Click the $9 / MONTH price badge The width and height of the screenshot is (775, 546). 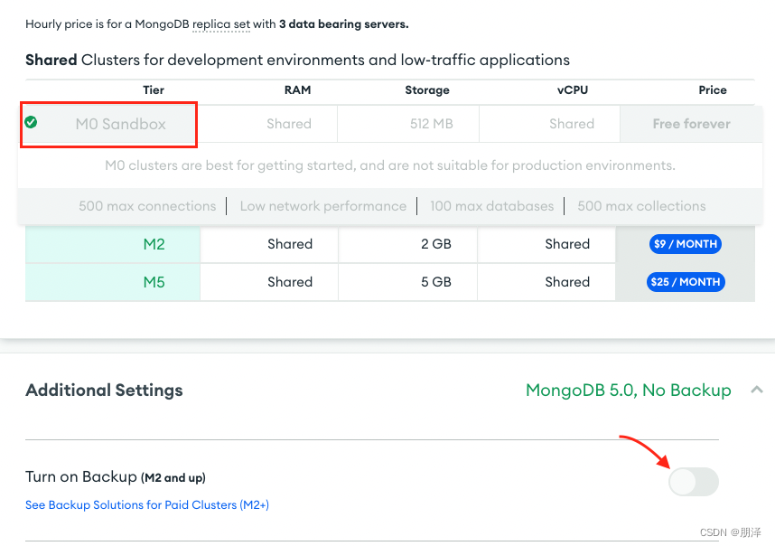pos(685,244)
